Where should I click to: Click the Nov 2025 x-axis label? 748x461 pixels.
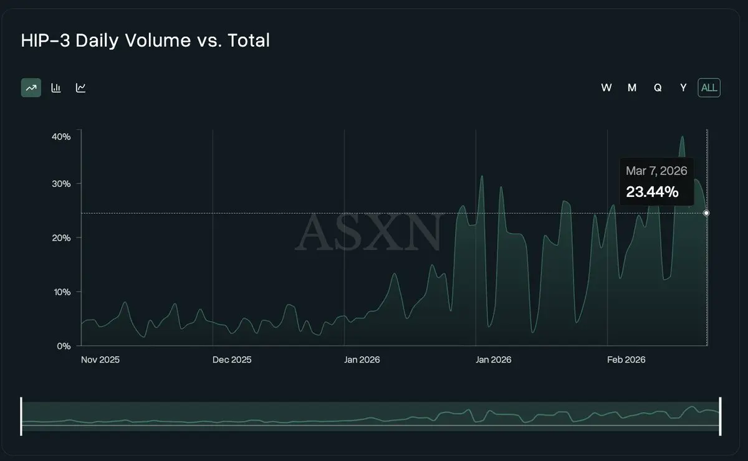pyautogui.click(x=100, y=360)
